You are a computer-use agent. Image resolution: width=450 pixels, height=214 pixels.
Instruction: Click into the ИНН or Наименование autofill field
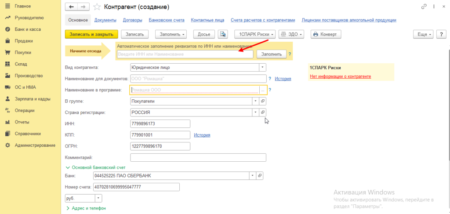click(185, 54)
